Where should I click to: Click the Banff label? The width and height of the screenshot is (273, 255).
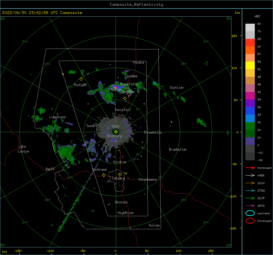(x=50, y=169)
